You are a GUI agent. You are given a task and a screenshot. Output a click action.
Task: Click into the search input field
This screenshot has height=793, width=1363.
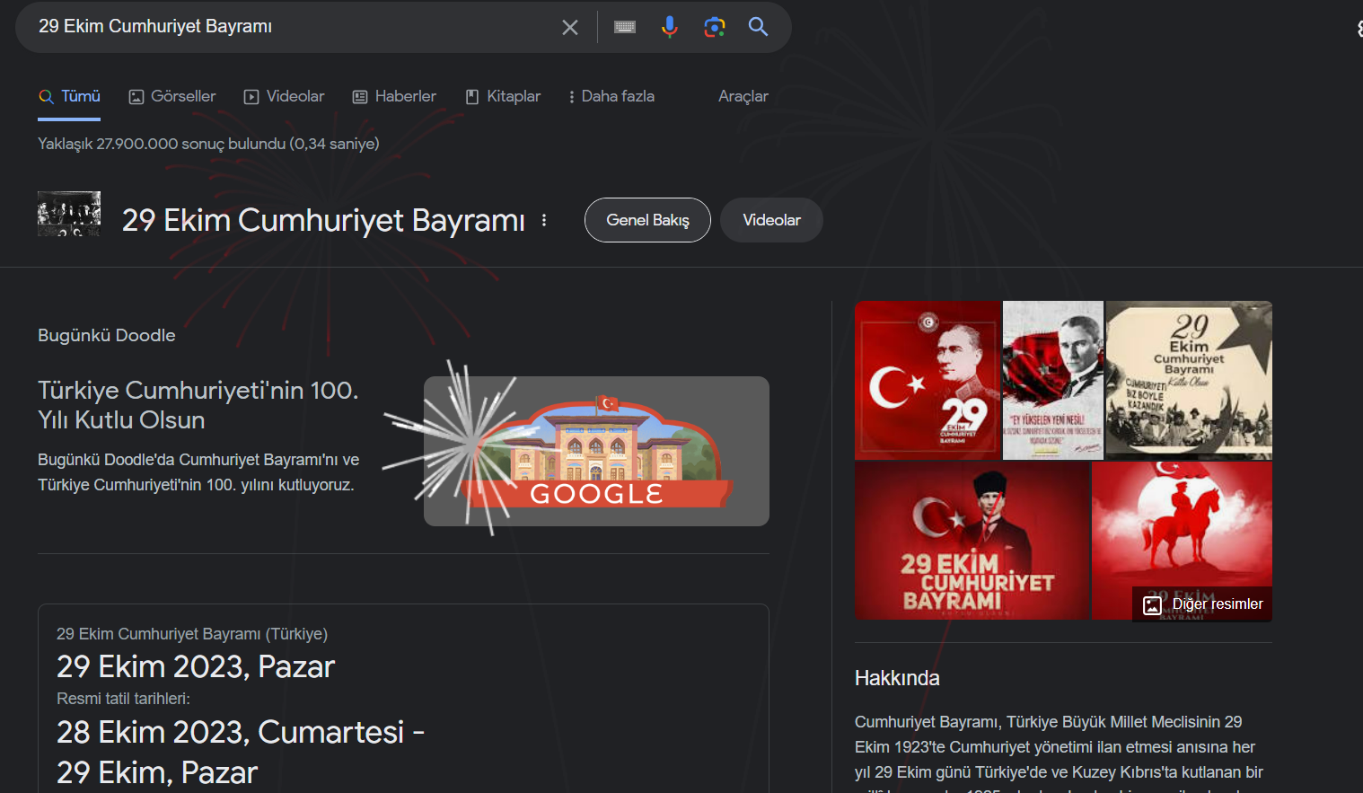(292, 27)
